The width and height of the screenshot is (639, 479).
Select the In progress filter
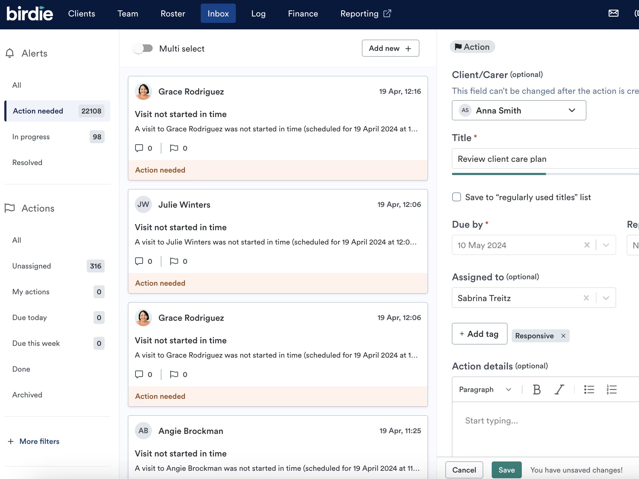tap(57, 137)
